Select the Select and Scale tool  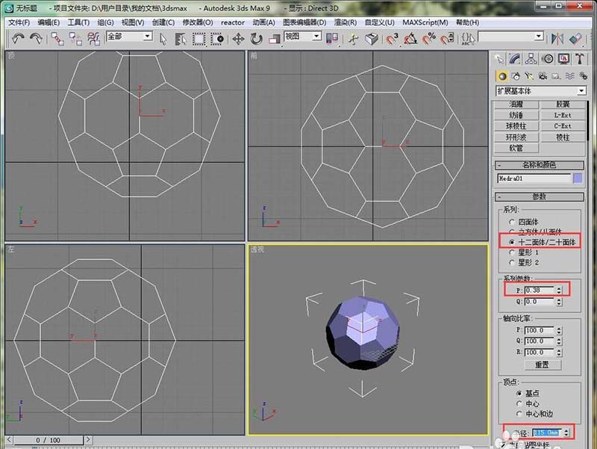pyautogui.click(x=274, y=39)
